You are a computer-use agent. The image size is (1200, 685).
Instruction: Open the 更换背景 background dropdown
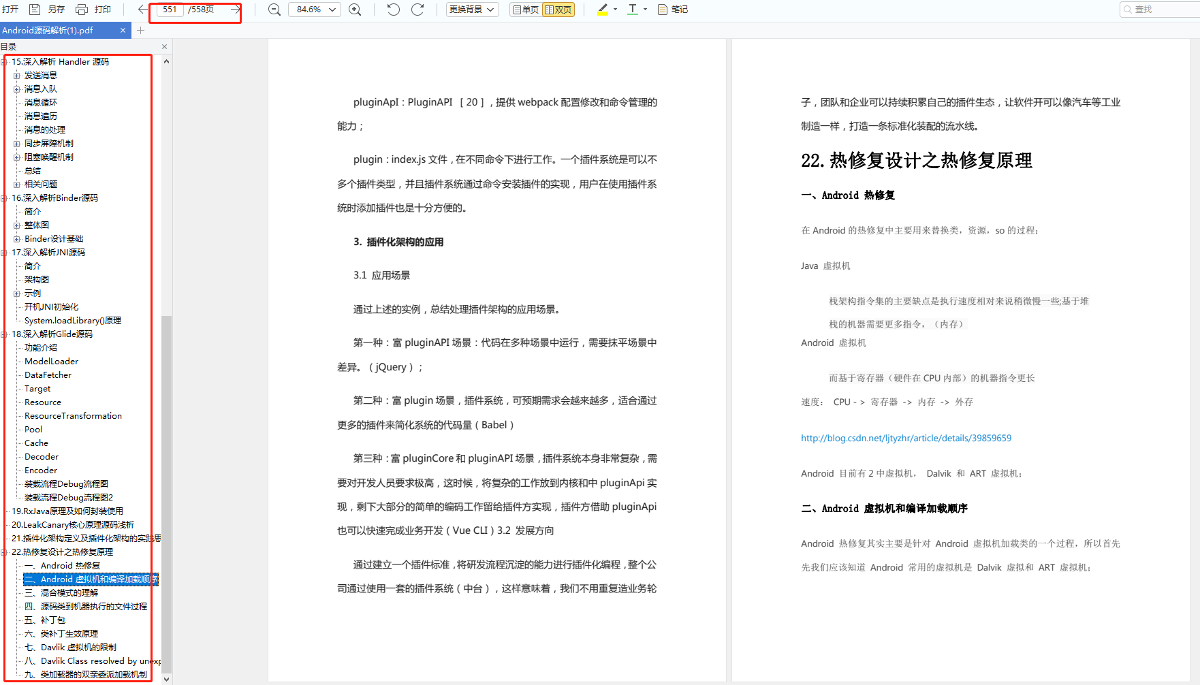point(473,10)
